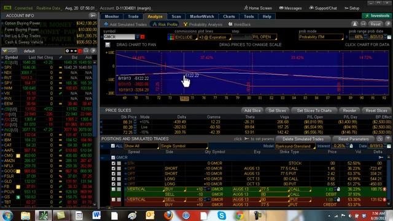Open Firefox from the taskbar
This screenshot has width=393, height=221.
tap(168, 215)
